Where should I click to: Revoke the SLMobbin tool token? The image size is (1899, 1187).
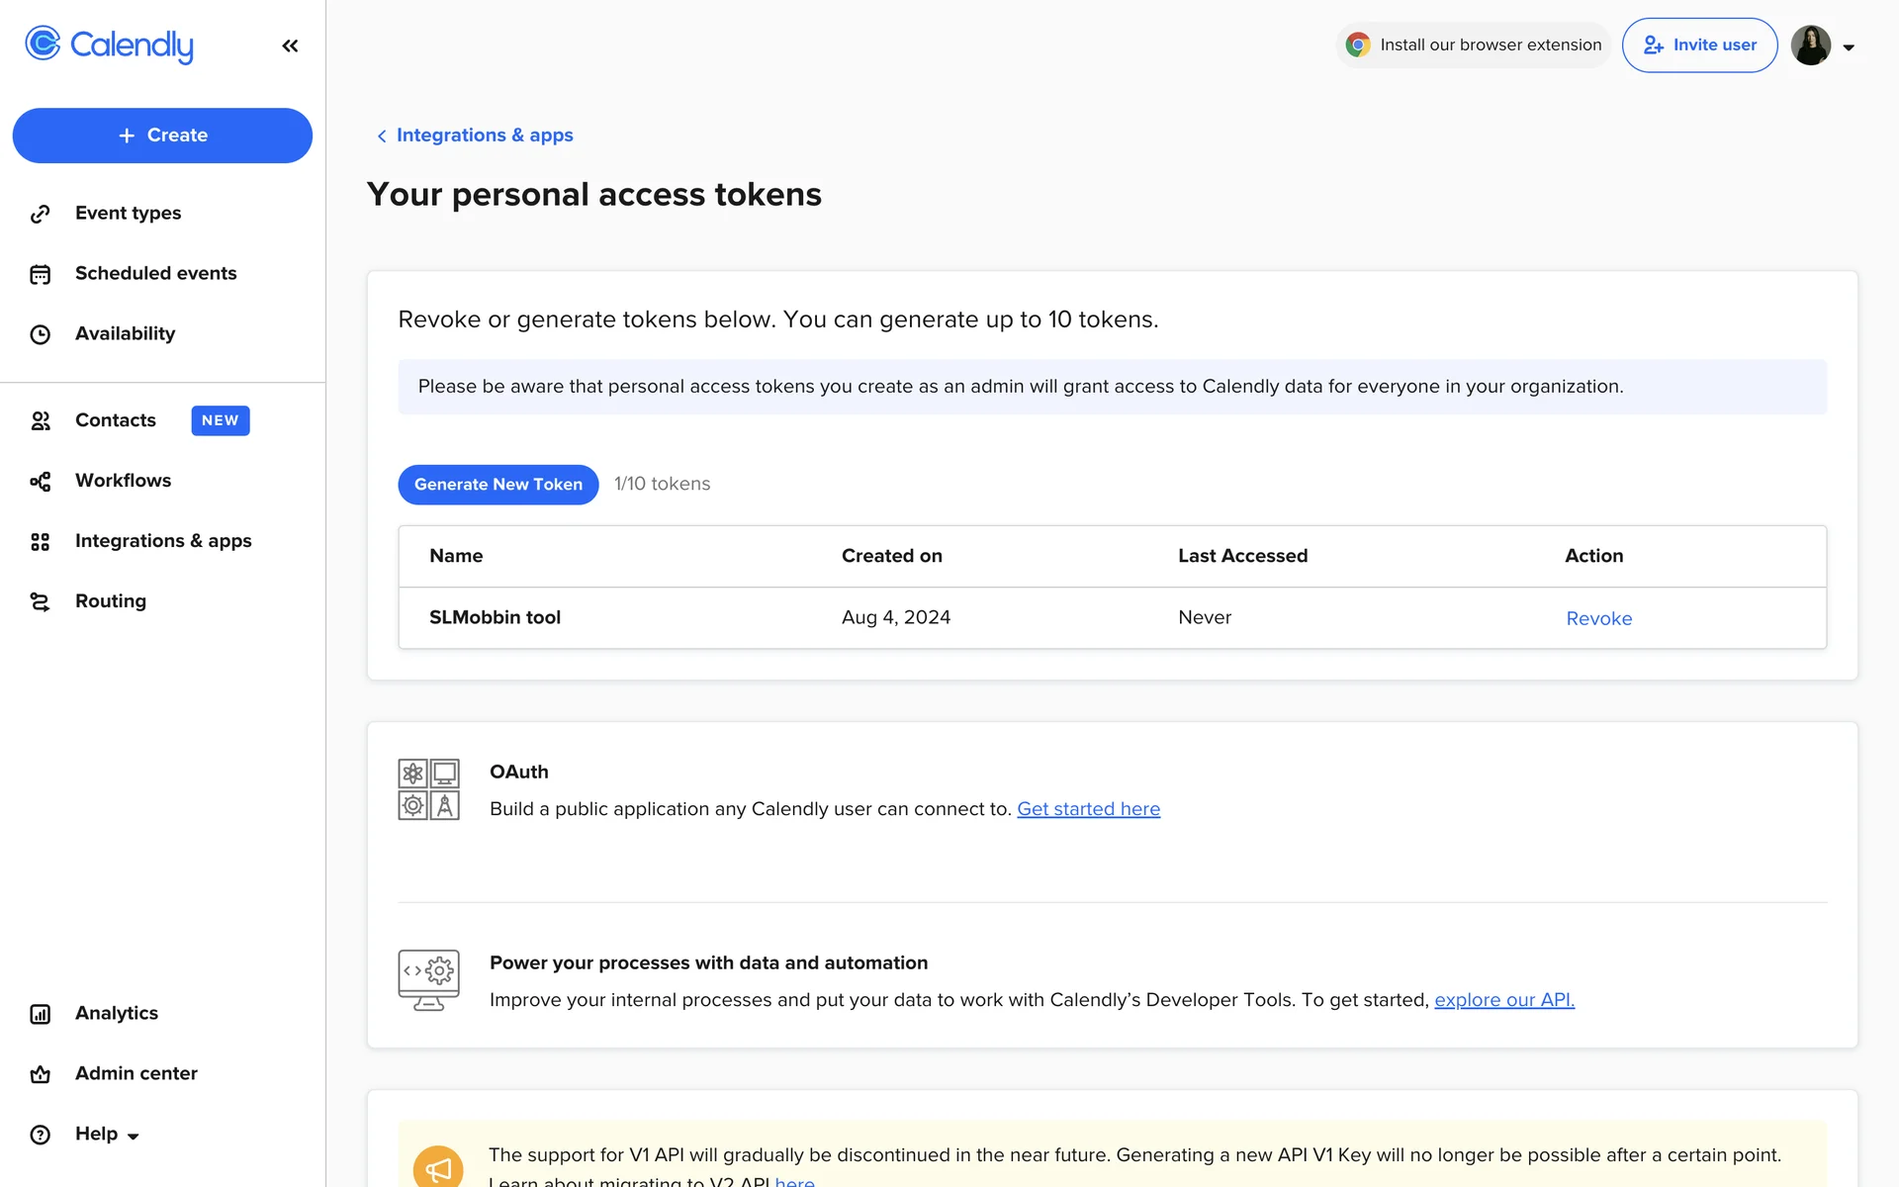coord(1598,618)
